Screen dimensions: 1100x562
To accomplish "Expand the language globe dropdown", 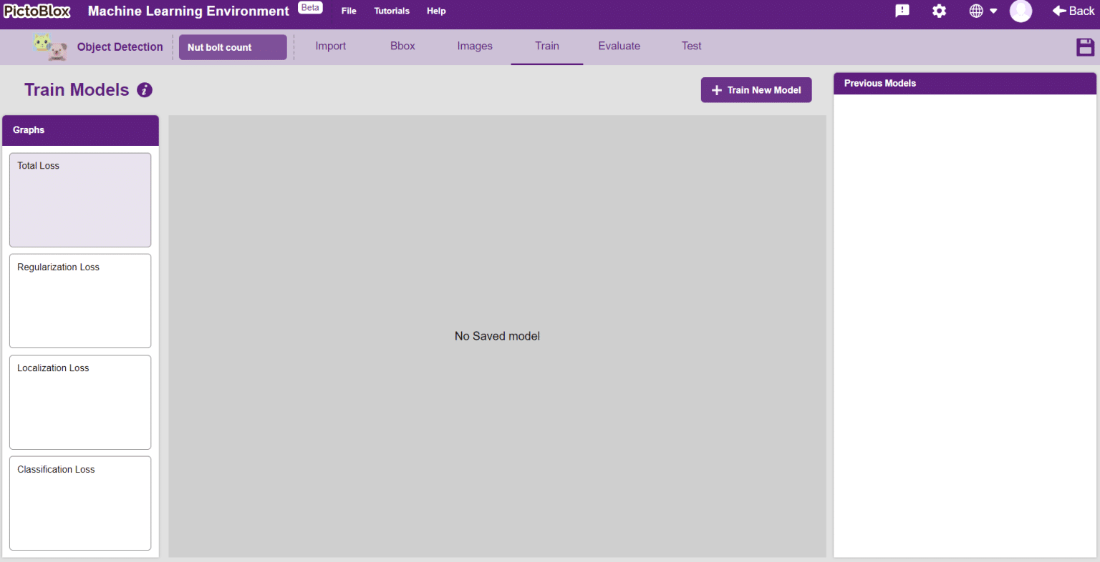I will tap(983, 11).
